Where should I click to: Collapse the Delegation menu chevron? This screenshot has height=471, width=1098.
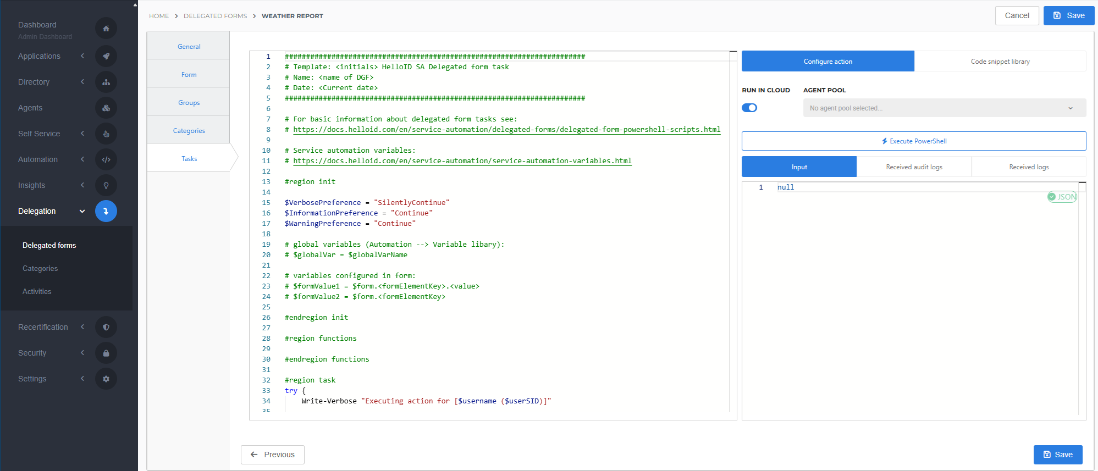point(82,211)
